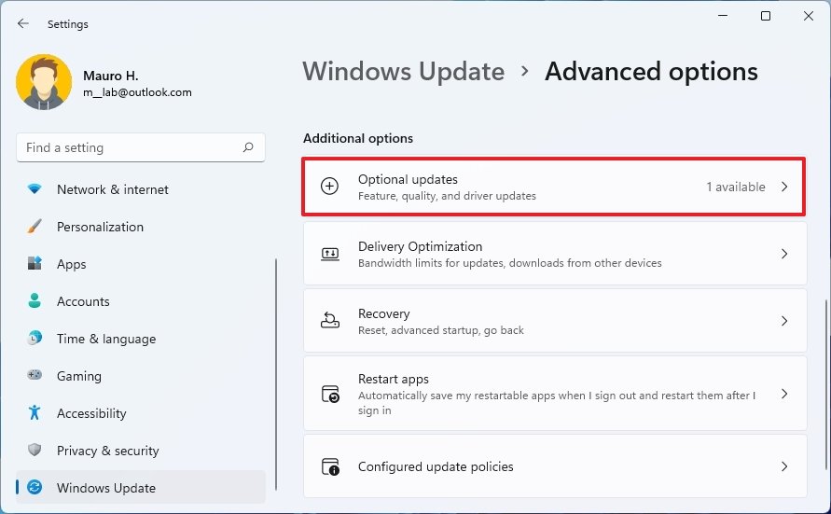The image size is (831, 514).
Task: Go to Personalization settings
Action: click(x=141, y=227)
